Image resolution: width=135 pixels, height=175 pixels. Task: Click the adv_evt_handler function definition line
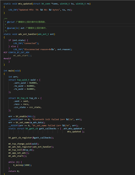coord(29,34)
